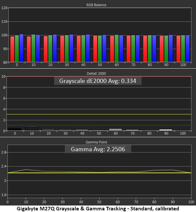196x212 pixels.
Task: Click the RGB Balance chart title
Action: click(x=96, y=5)
